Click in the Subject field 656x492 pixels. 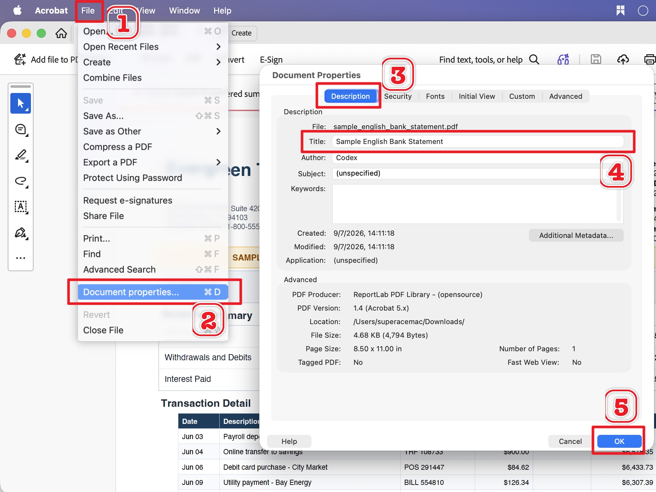pos(478,173)
